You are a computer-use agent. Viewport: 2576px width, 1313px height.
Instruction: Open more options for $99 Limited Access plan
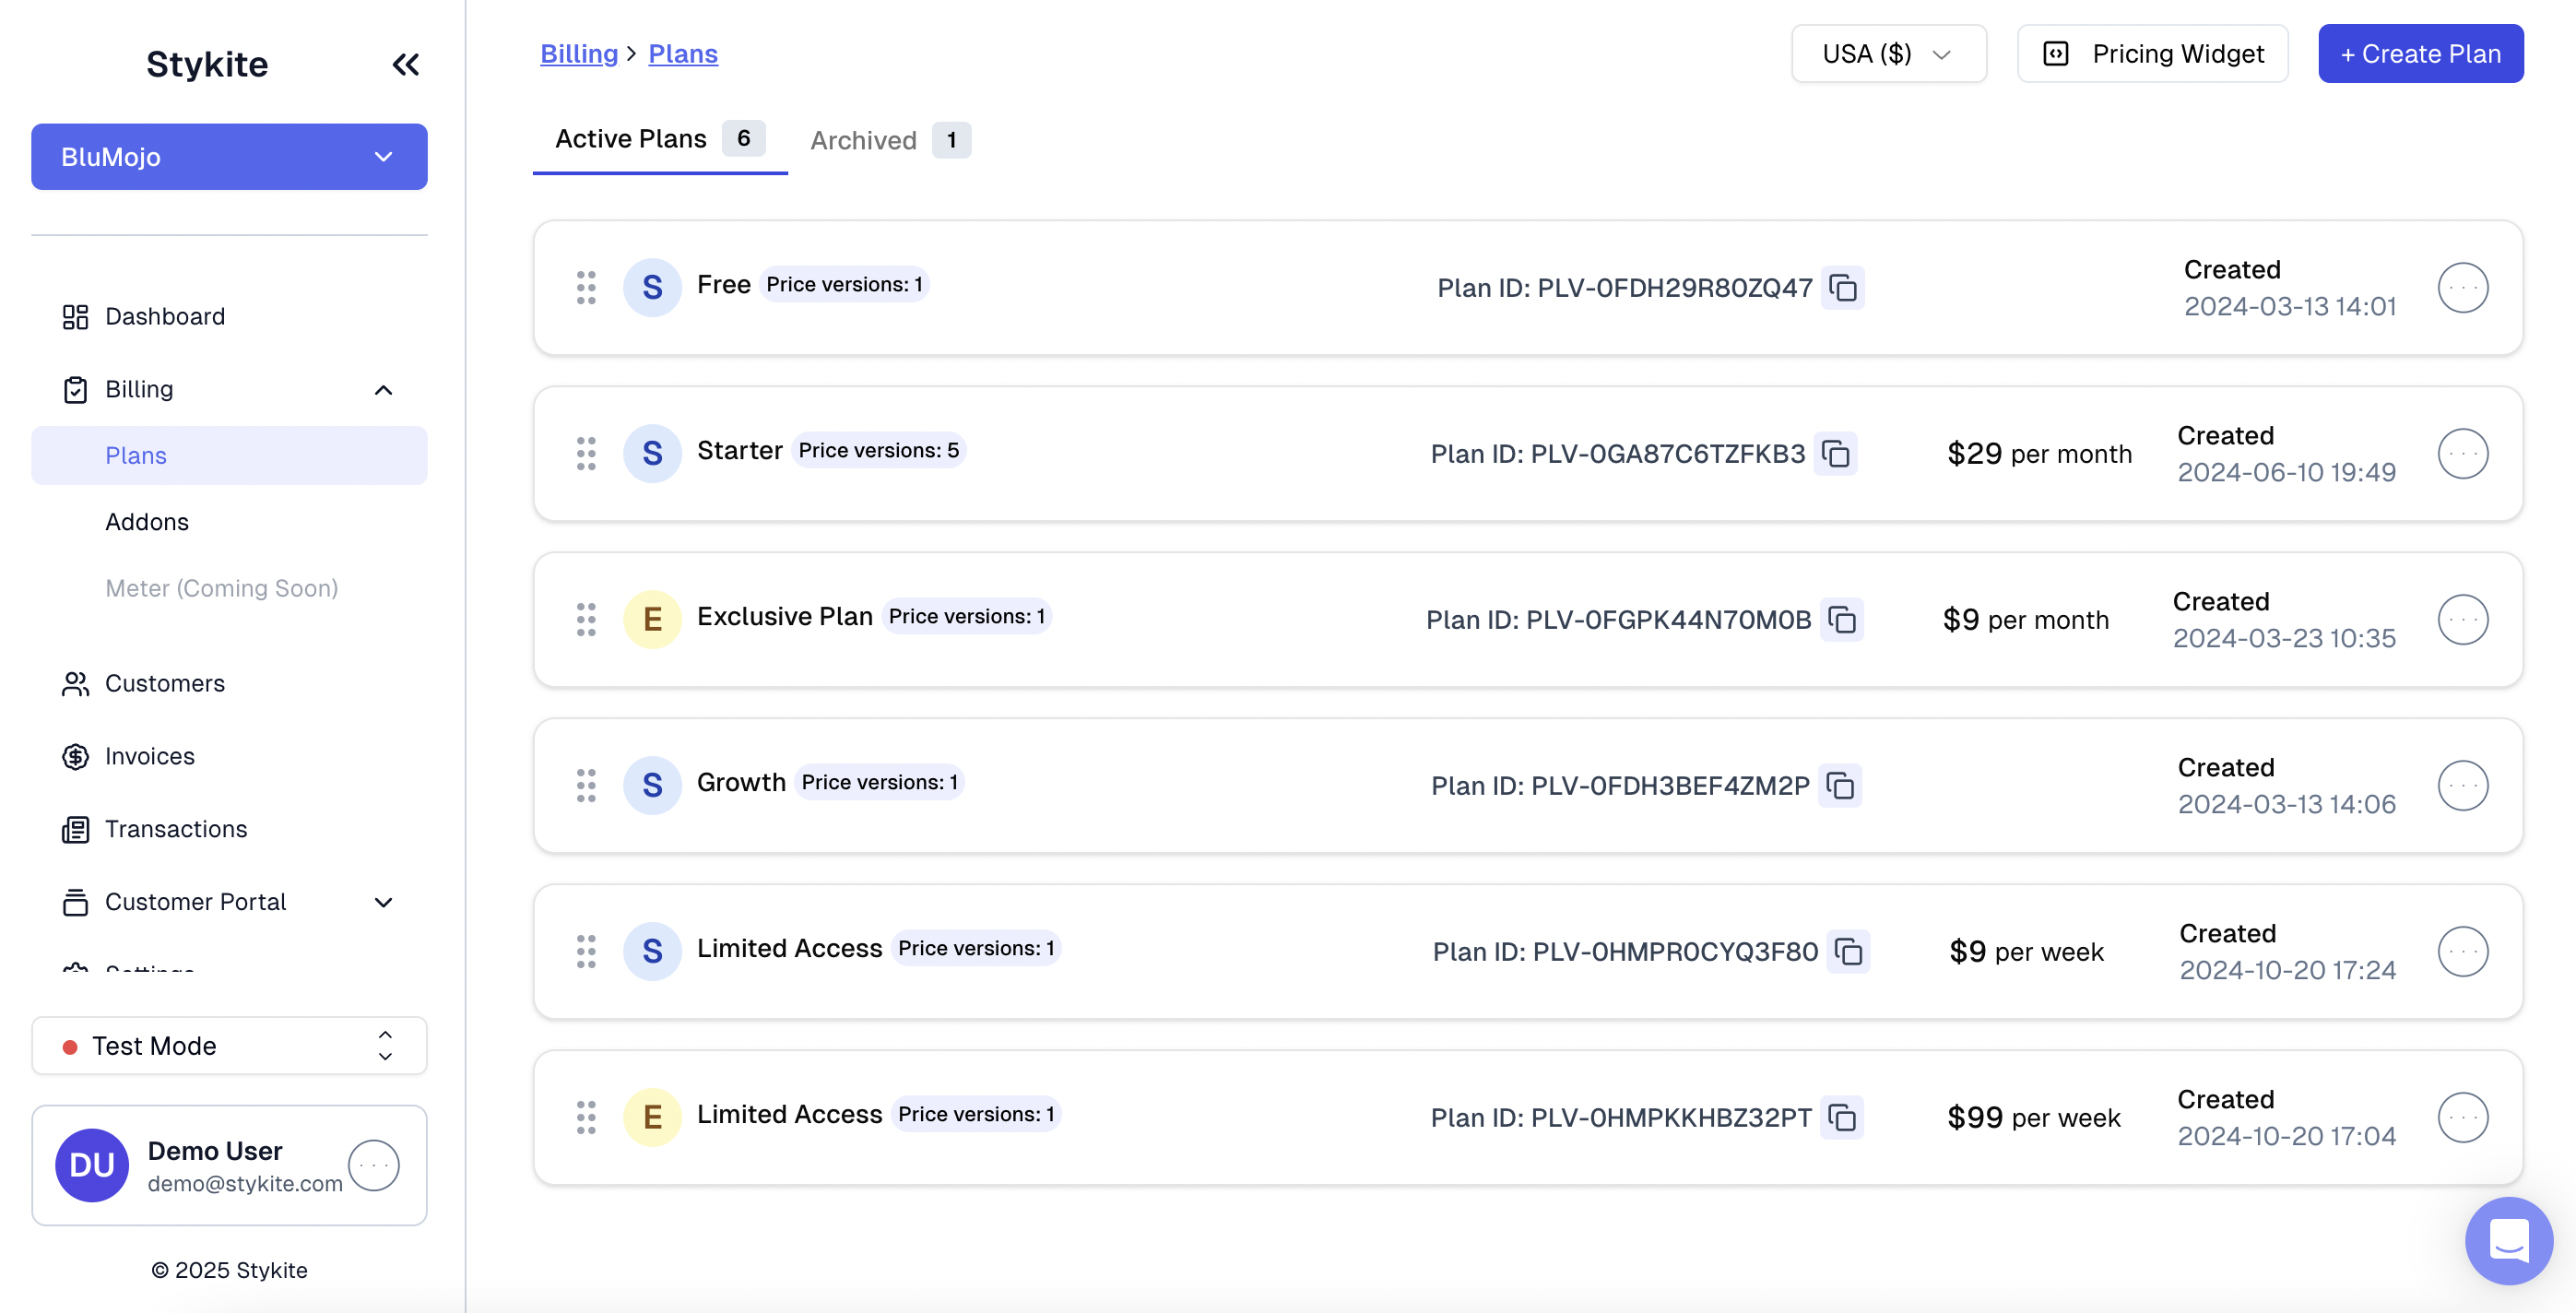point(2461,1118)
